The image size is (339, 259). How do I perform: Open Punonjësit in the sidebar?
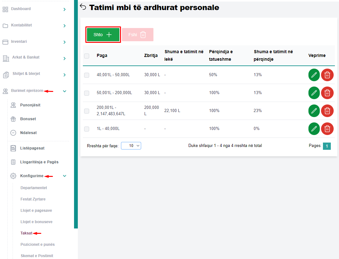(x=30, y=105)
